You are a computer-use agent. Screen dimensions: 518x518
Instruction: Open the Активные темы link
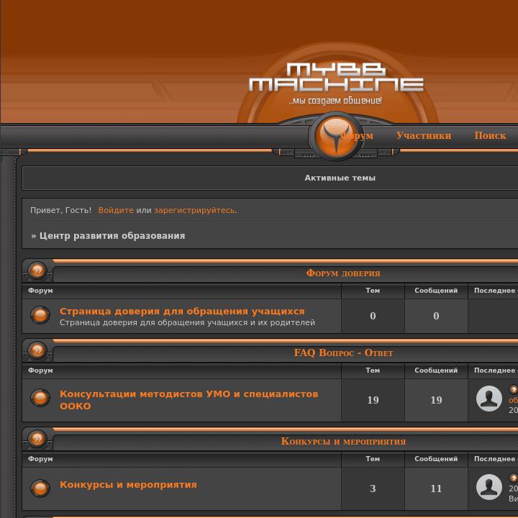coord(340,178)
